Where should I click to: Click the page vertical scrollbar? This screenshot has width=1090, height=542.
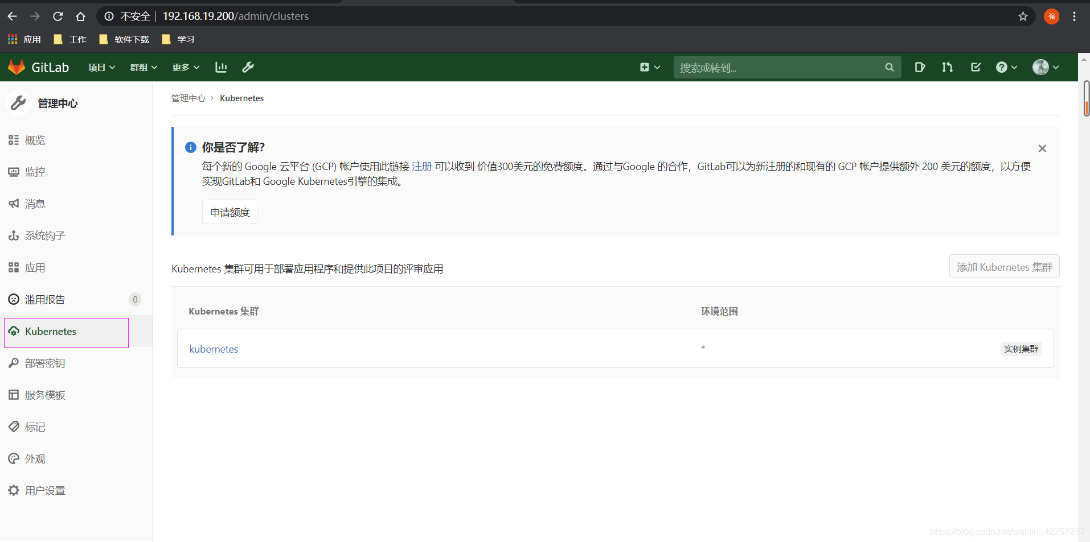(1086, 98)
